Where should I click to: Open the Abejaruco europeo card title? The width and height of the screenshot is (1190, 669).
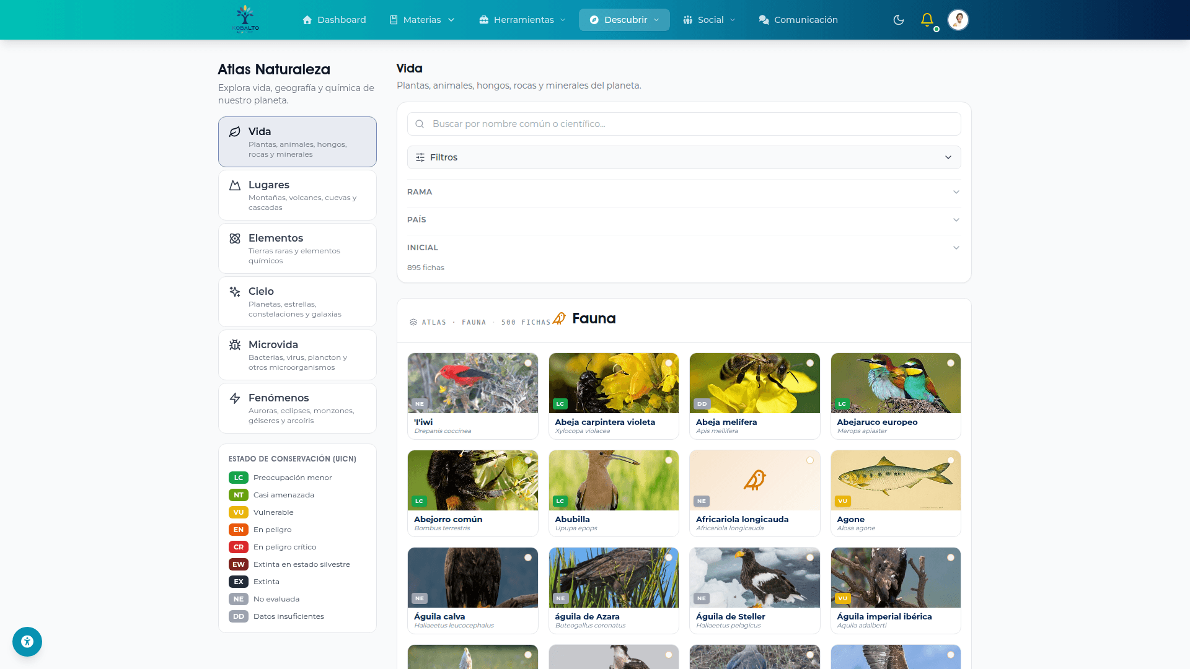point(877,422)
